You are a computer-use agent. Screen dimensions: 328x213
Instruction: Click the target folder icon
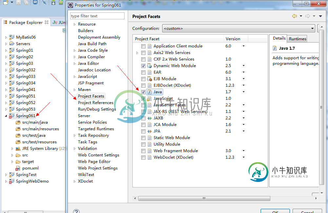coord(18,162)
